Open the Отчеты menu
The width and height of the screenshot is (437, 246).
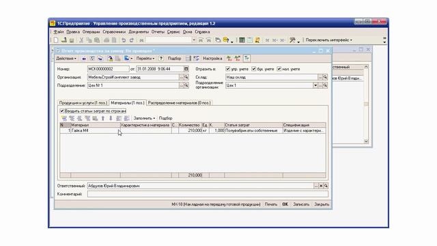[158, 32]
